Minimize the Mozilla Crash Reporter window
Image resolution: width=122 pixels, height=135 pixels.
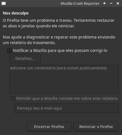pos(111,3)
